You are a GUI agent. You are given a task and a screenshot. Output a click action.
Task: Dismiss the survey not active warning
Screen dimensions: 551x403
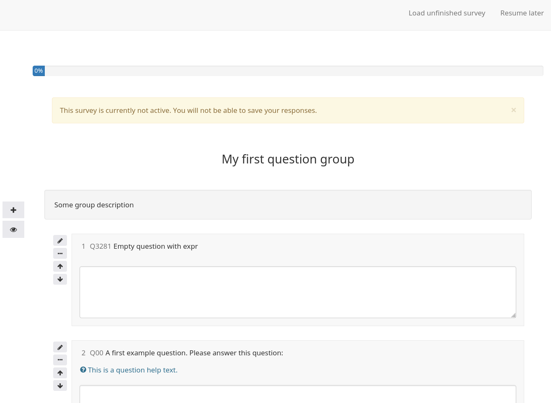[513, 110]
